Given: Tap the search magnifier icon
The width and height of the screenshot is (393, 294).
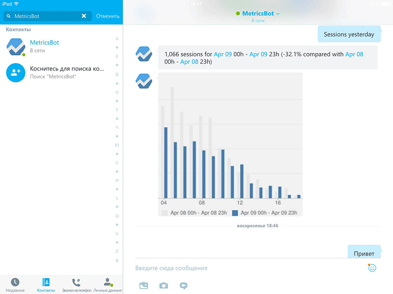Looking at the screenshot, I should 8,16.
